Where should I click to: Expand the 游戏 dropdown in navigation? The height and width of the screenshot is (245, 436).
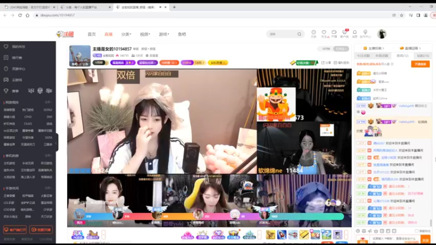pos(164,34)
